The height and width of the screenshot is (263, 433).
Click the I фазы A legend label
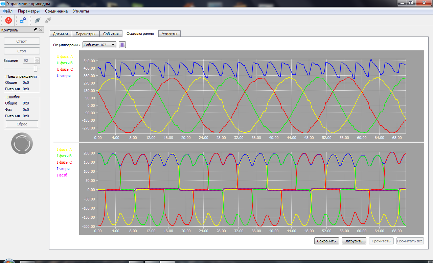pos(64,149)
